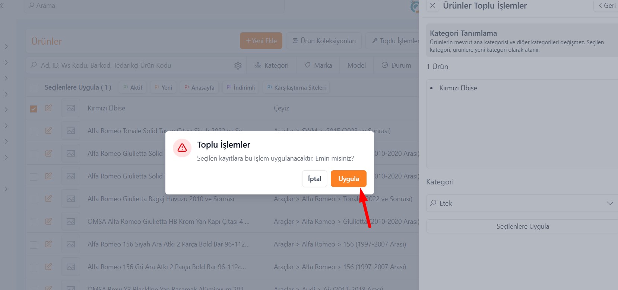Click image thumbnail icon of Kırmızı Elbise
Image resolution: width=618 pixels, height=290 pixels.
tap(71, 108)
